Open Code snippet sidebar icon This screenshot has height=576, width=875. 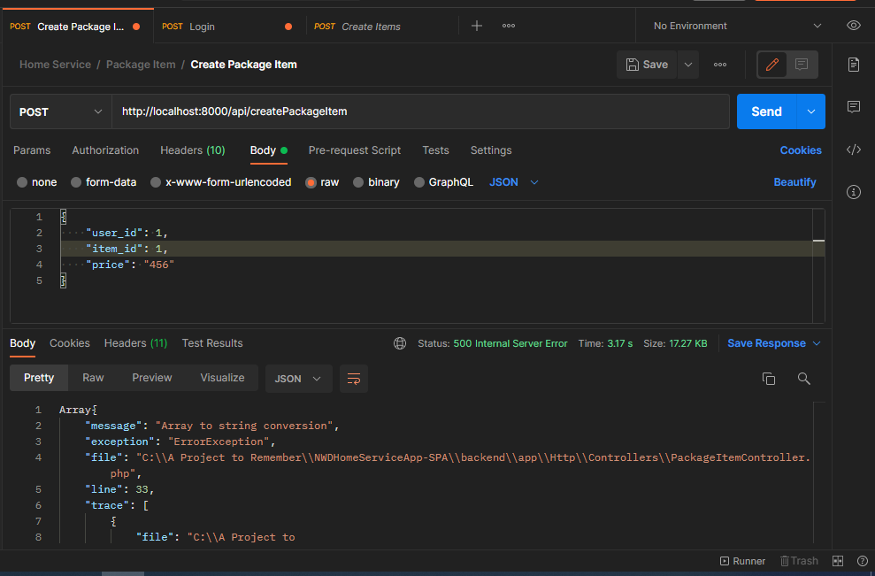(x=853, y=150)
